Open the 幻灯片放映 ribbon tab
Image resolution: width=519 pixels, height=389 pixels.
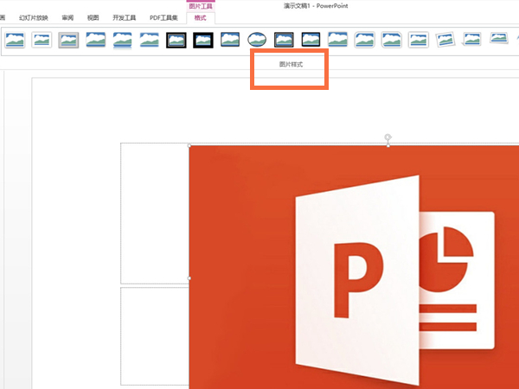point(35,17)
